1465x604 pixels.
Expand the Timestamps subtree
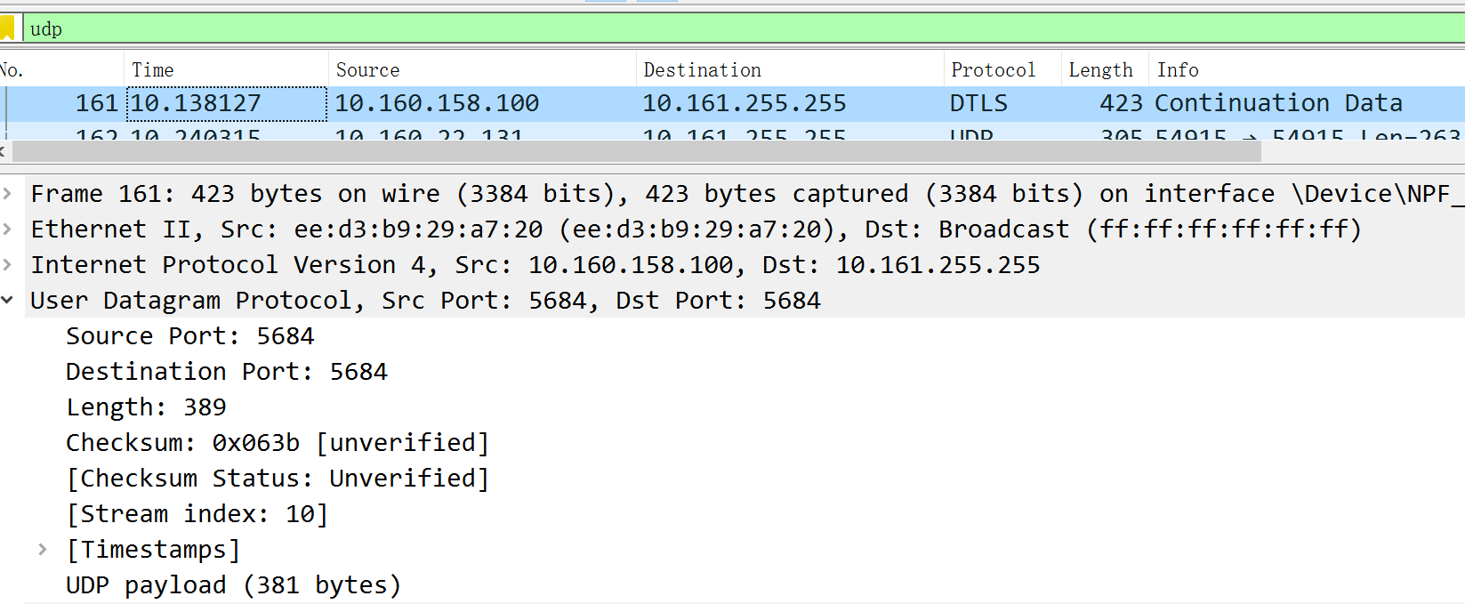click(x=43, y=549)
